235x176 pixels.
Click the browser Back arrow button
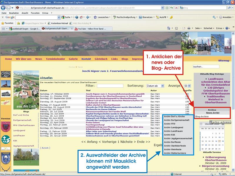(3, 8)
